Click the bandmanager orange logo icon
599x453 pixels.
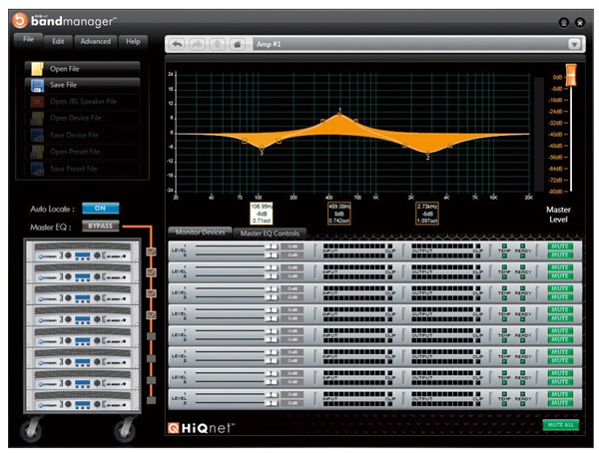(20, 20)
